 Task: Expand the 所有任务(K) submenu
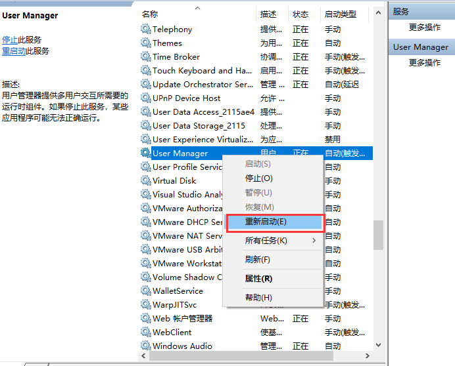273,241
